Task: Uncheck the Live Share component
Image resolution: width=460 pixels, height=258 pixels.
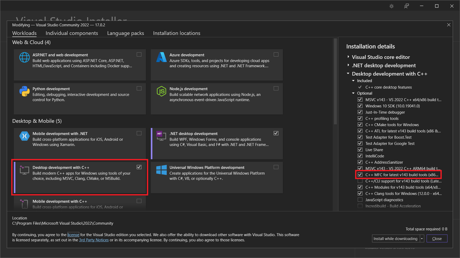Action: coord(360,150)
